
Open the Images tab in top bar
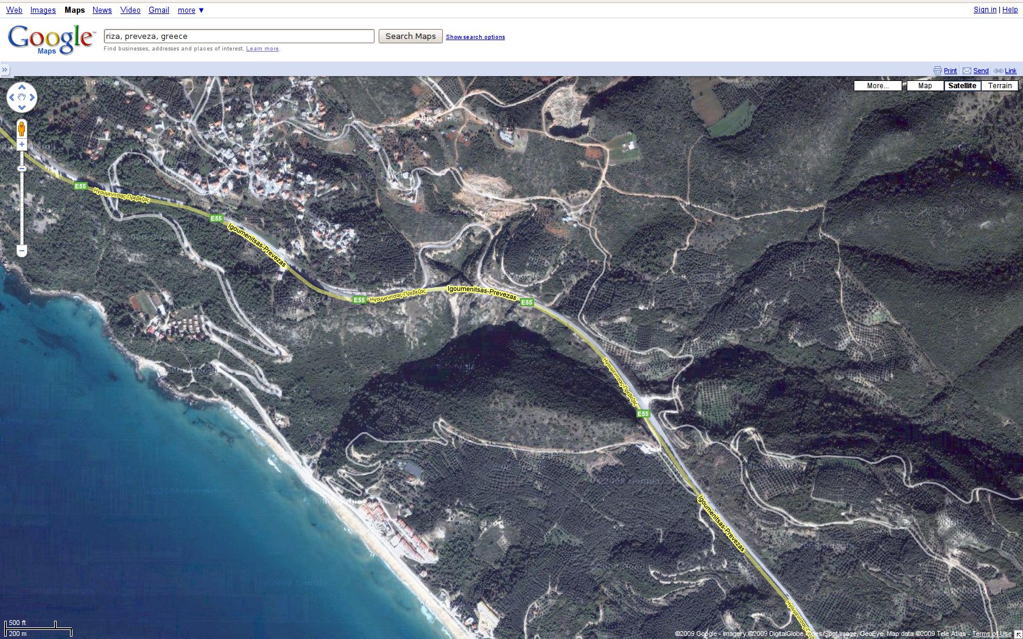43,10
